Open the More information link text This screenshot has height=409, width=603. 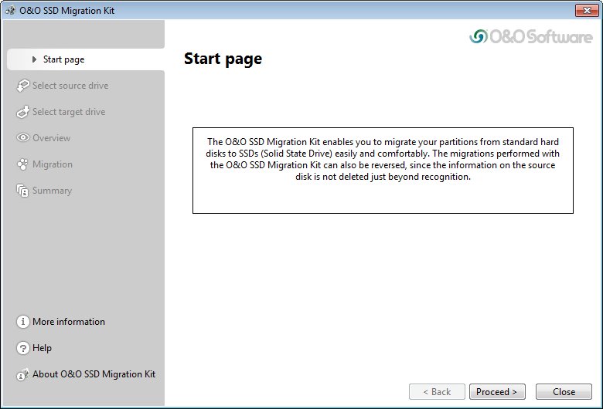[69, 322]
